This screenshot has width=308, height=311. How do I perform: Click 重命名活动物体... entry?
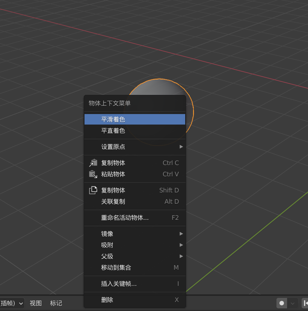pyautogui.click(x=134, y=218)
